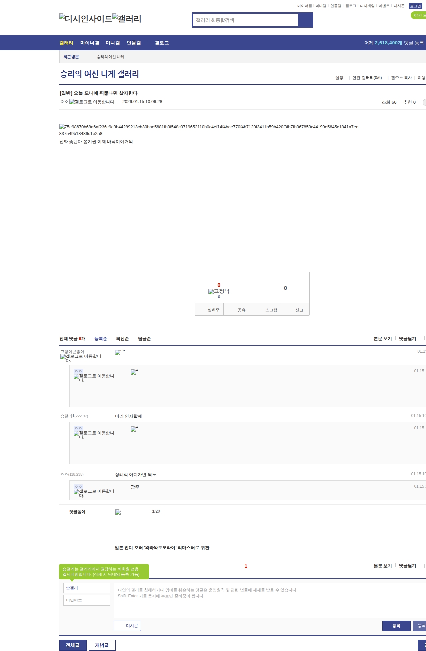This screenshot has width=426, height=651.
Task: Open the gallery 설정 link
Action: tap(339, 78)
